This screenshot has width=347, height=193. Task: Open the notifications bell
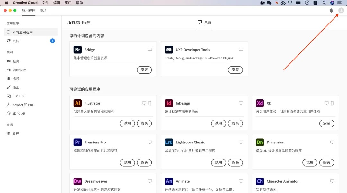tap(331, 10)
